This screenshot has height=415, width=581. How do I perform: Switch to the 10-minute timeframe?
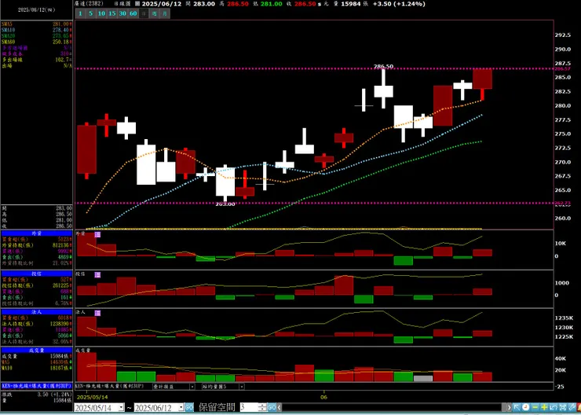[x=101, y=13]
